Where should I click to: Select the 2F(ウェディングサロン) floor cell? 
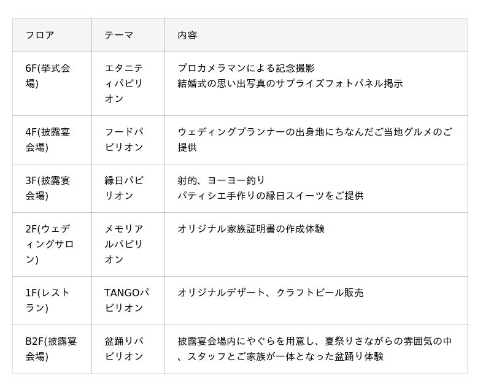(x=49, y=244)
